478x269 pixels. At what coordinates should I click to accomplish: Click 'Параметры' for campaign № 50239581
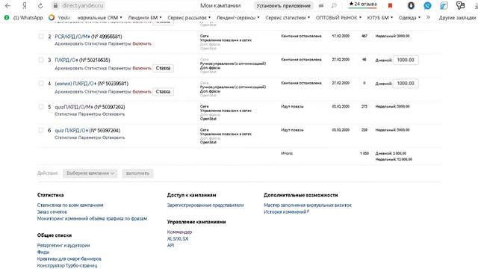[x=119, y=91]
